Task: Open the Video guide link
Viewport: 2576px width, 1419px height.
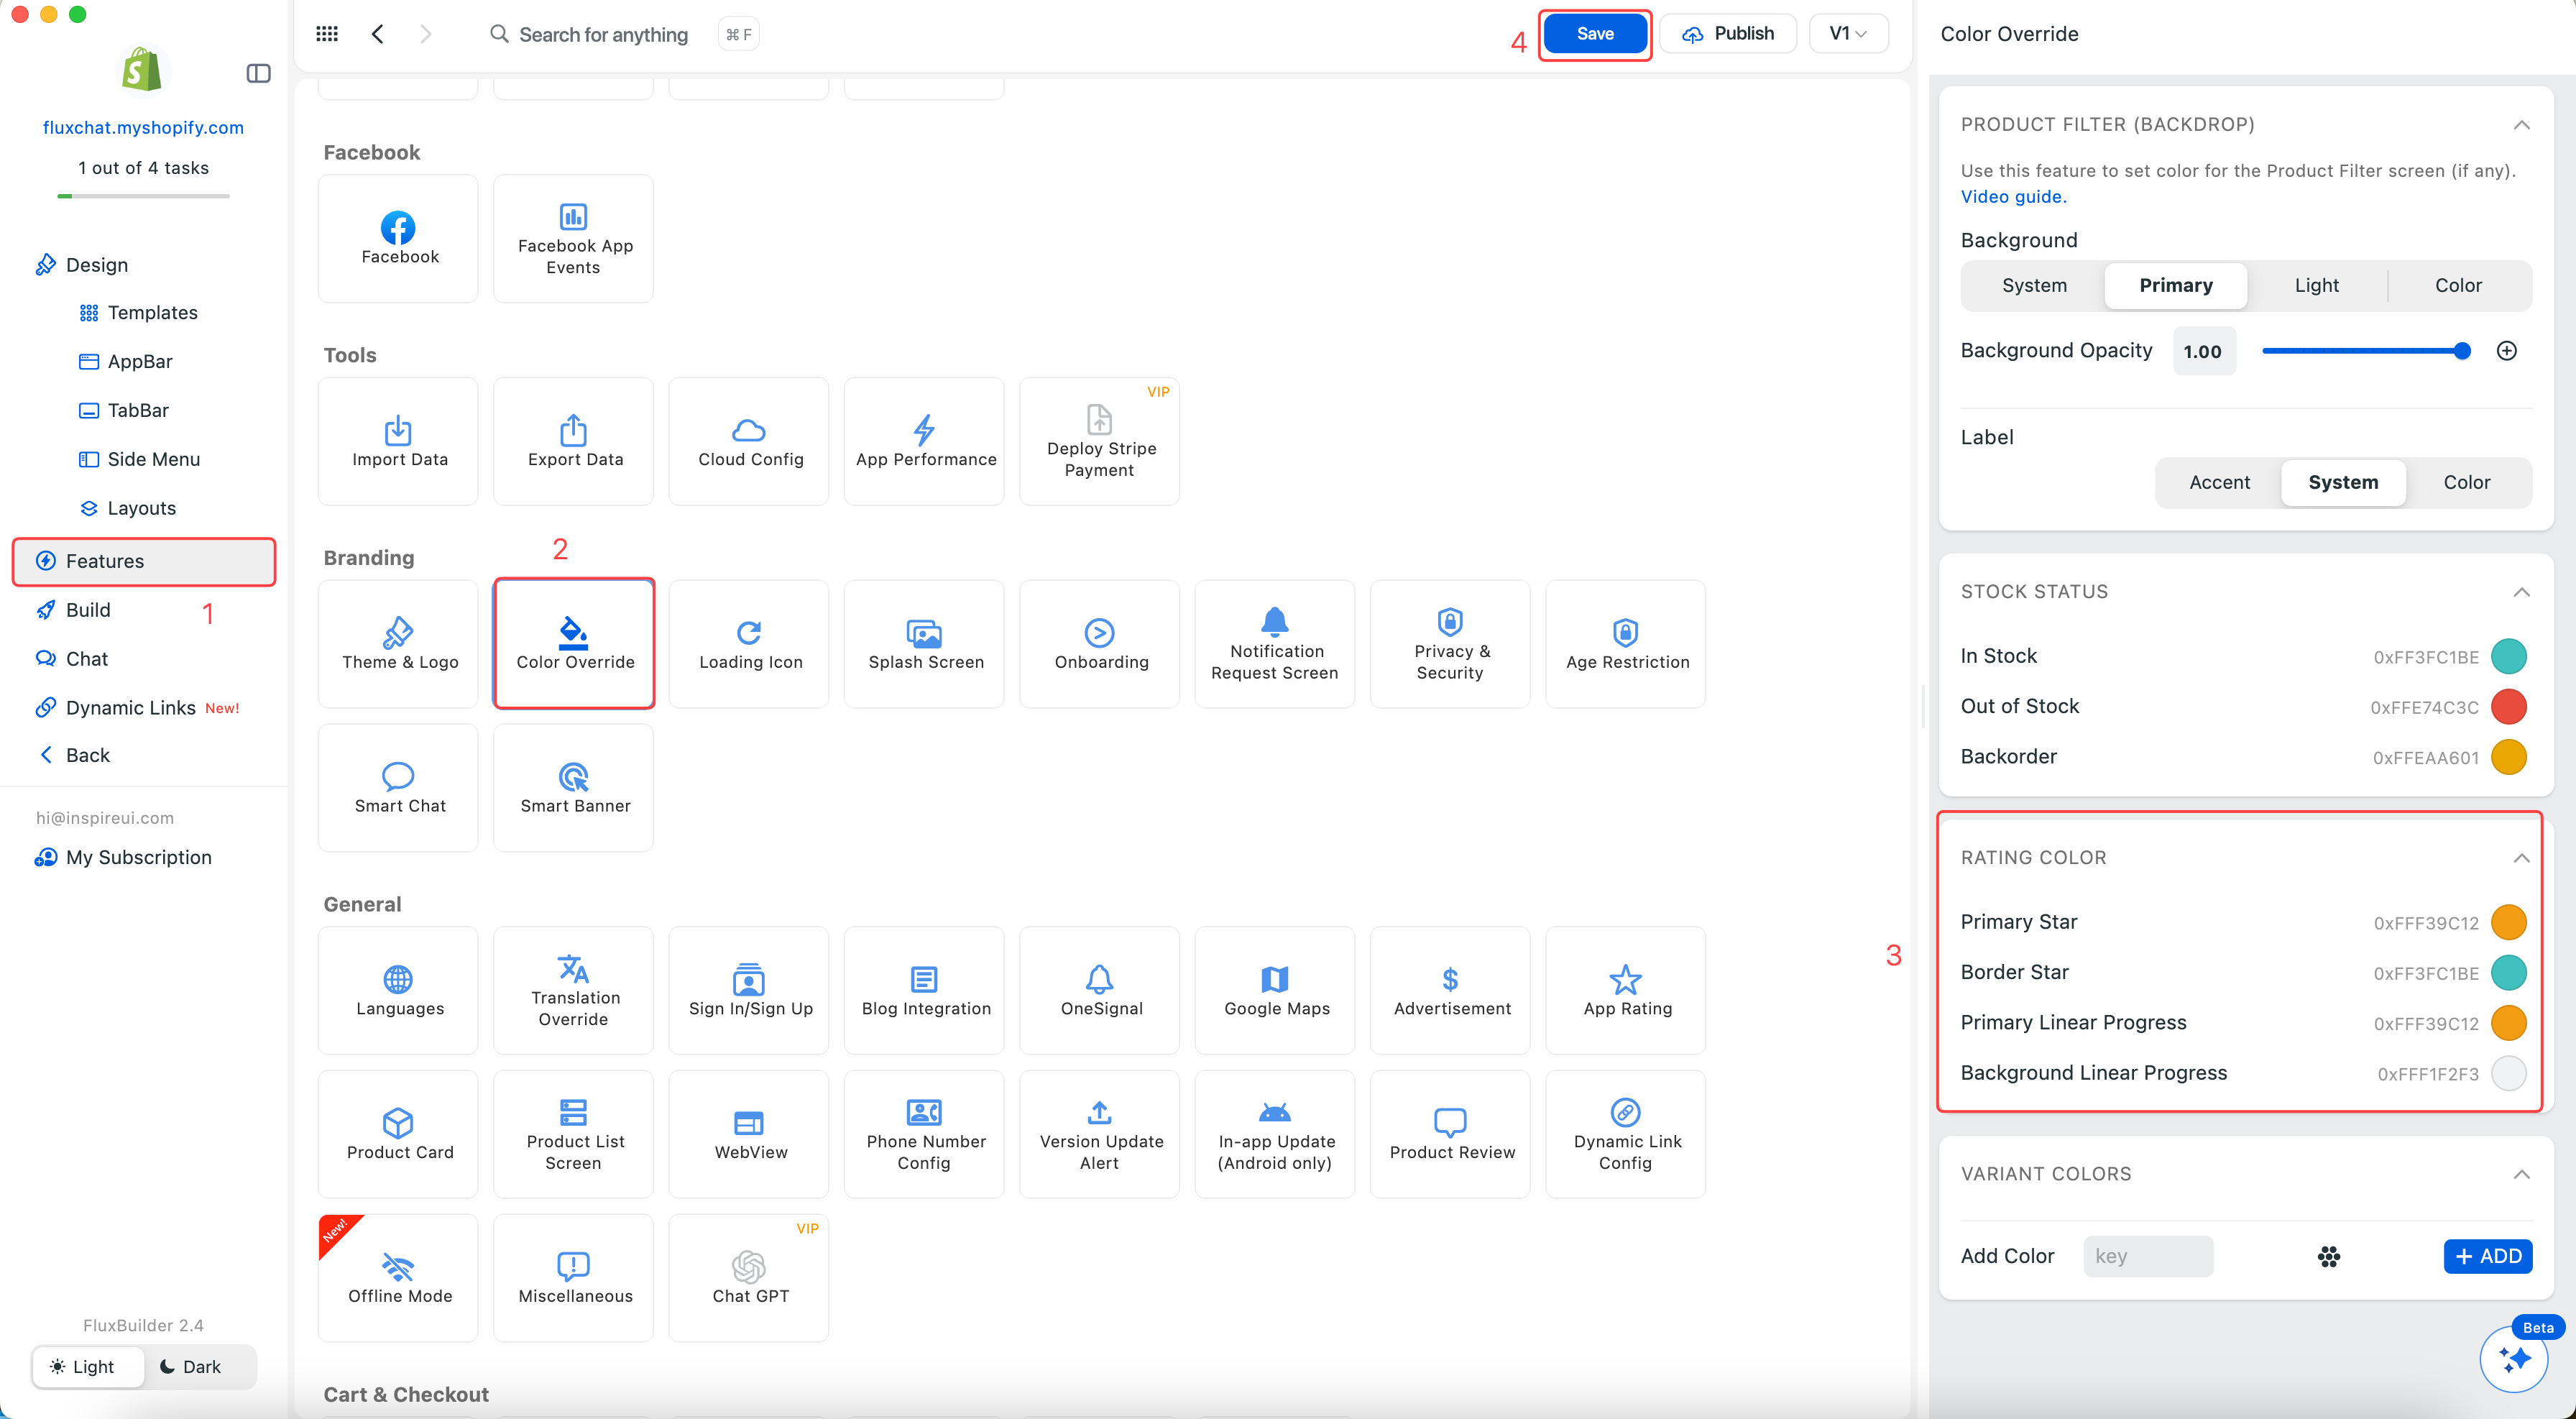Action: (x=2012, y=197)
